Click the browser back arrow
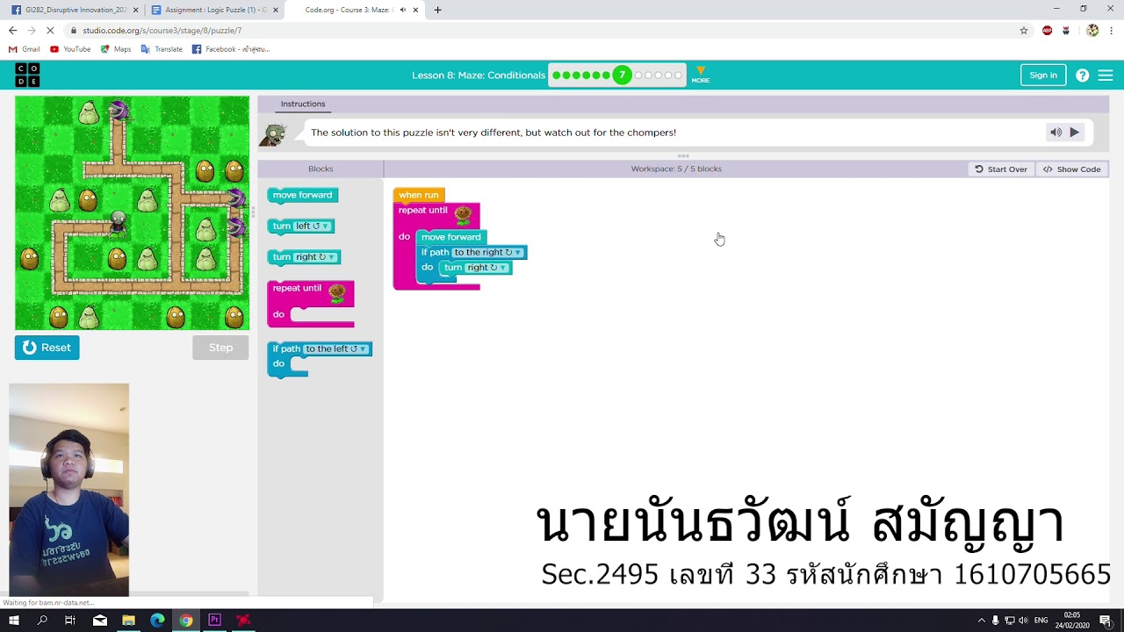 point(12,30)
